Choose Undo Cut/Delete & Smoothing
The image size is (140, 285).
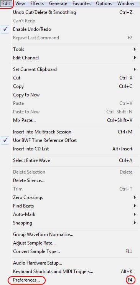tap(73, 12)
